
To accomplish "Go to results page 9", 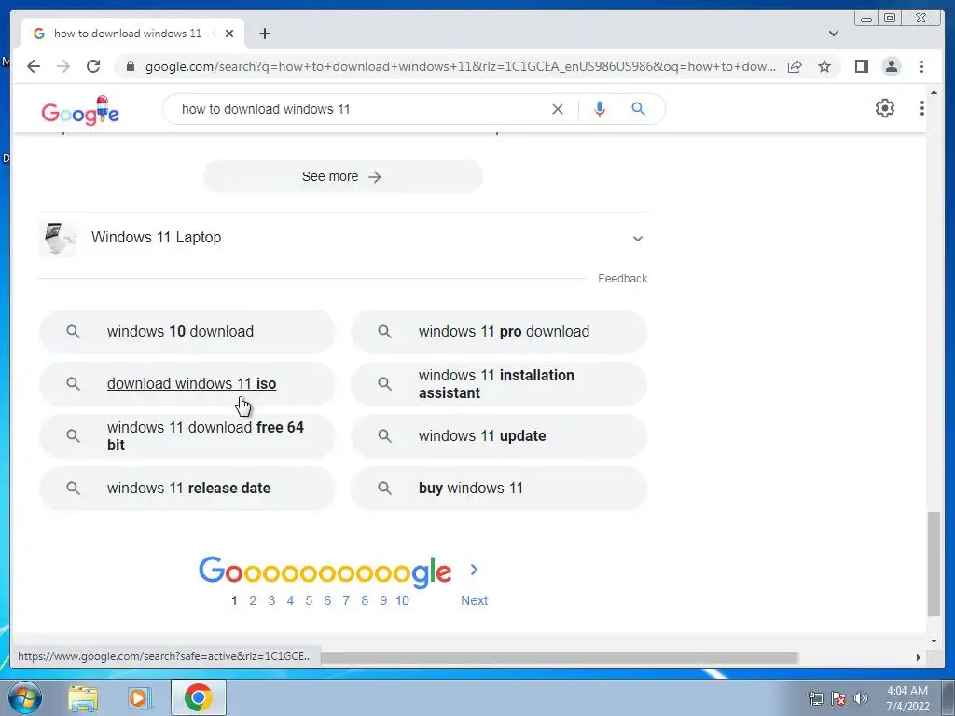I will coord(383,600).
